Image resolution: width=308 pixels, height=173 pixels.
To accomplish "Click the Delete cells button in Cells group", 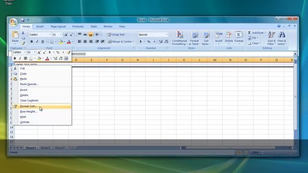I will point(229,38).
